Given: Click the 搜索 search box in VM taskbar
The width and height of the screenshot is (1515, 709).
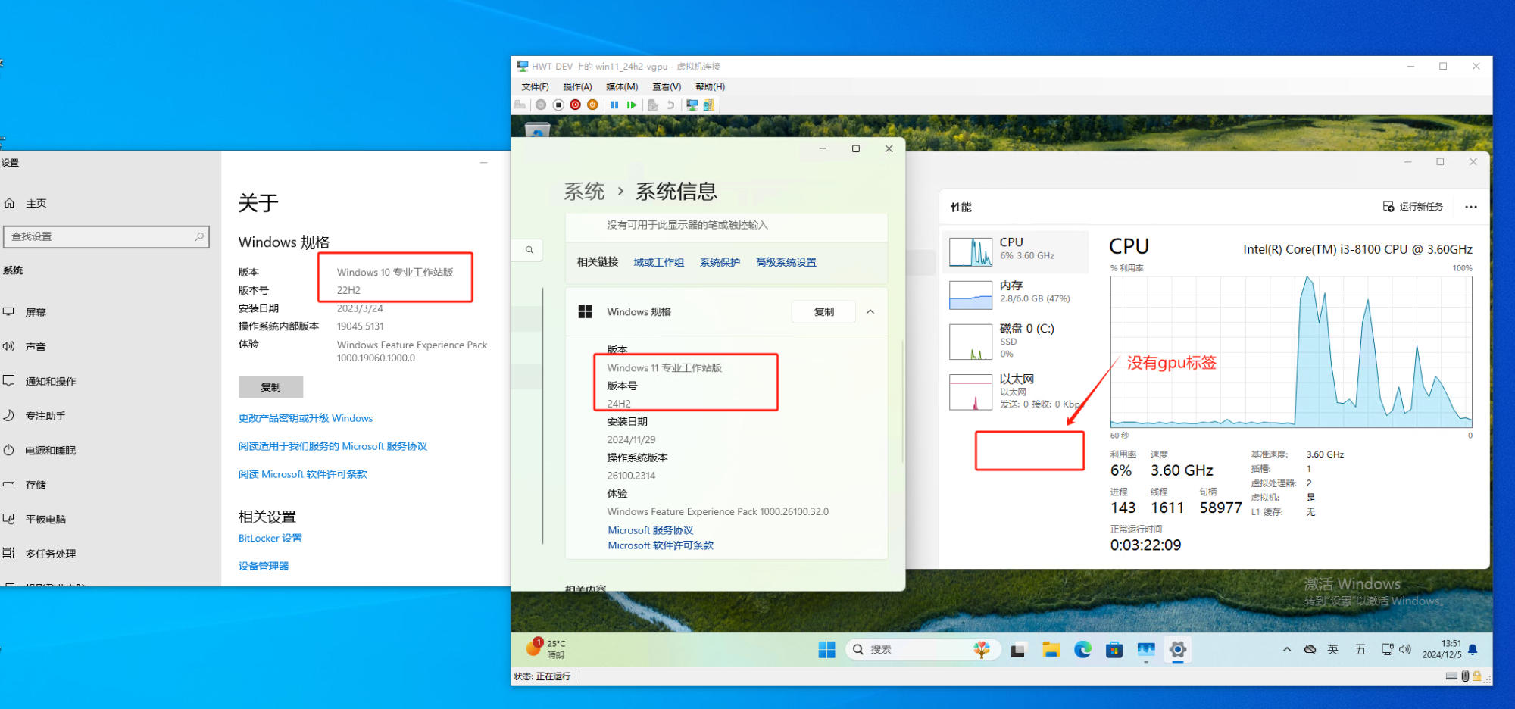Looking at the screenshot, I should (923, 649).
